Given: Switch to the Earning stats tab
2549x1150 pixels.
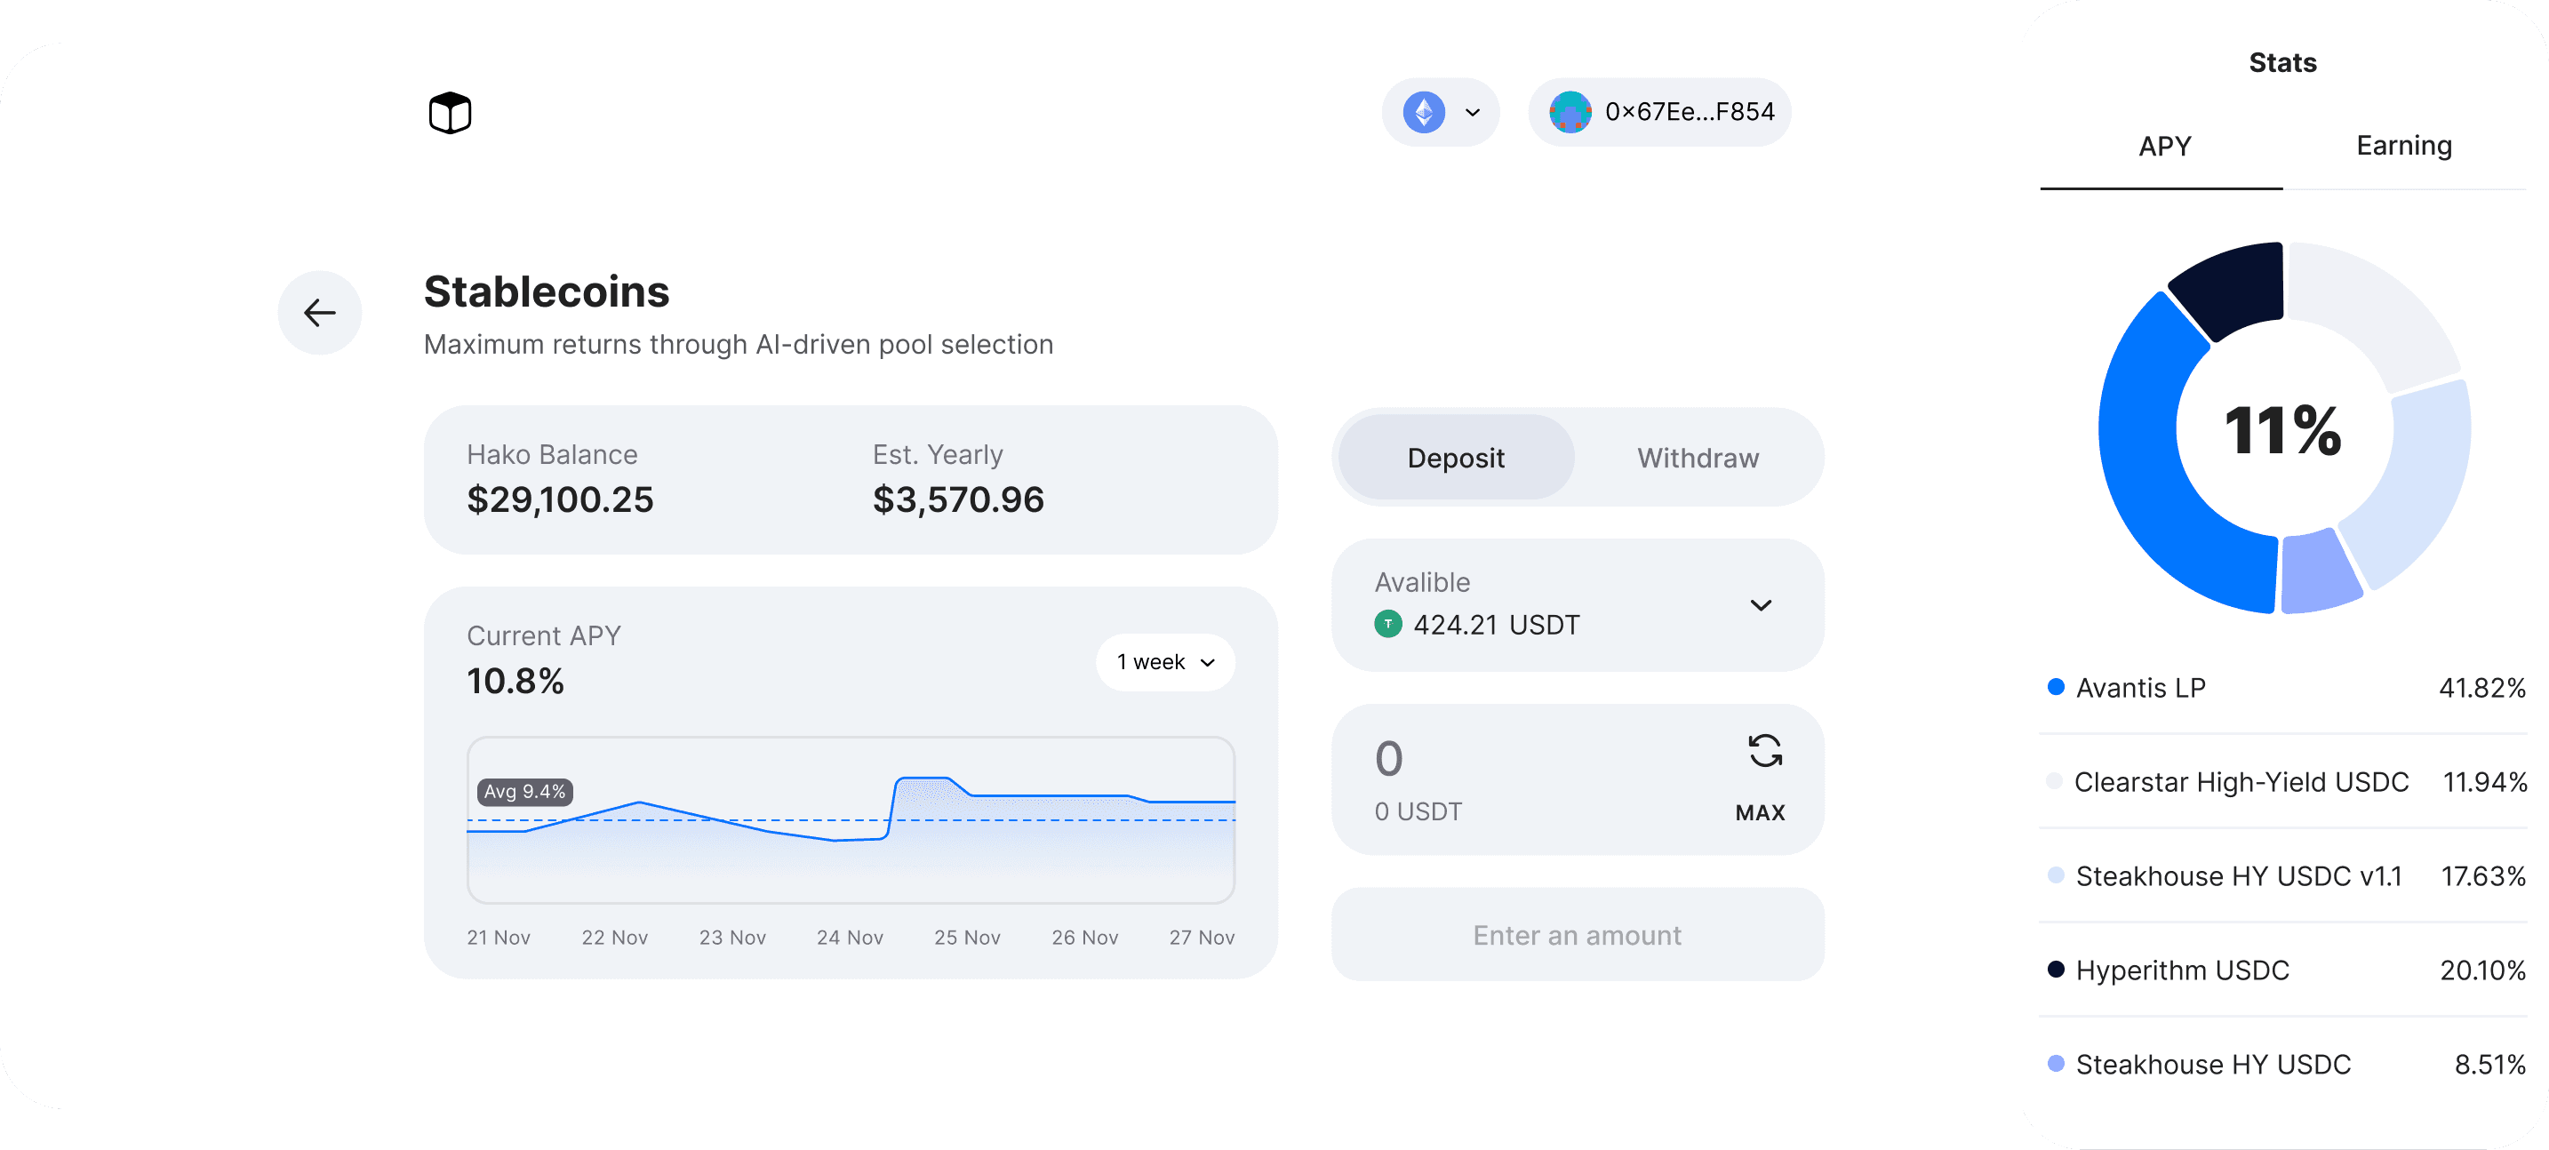Looking at the screenshot, I should pos(2402,147).
